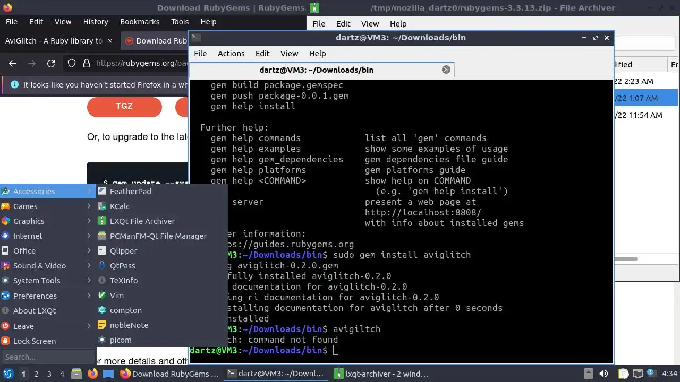Open TeXInfo from the Accessories list
Image resolution: width=680 pixels, height=382 pixels.
161,281
